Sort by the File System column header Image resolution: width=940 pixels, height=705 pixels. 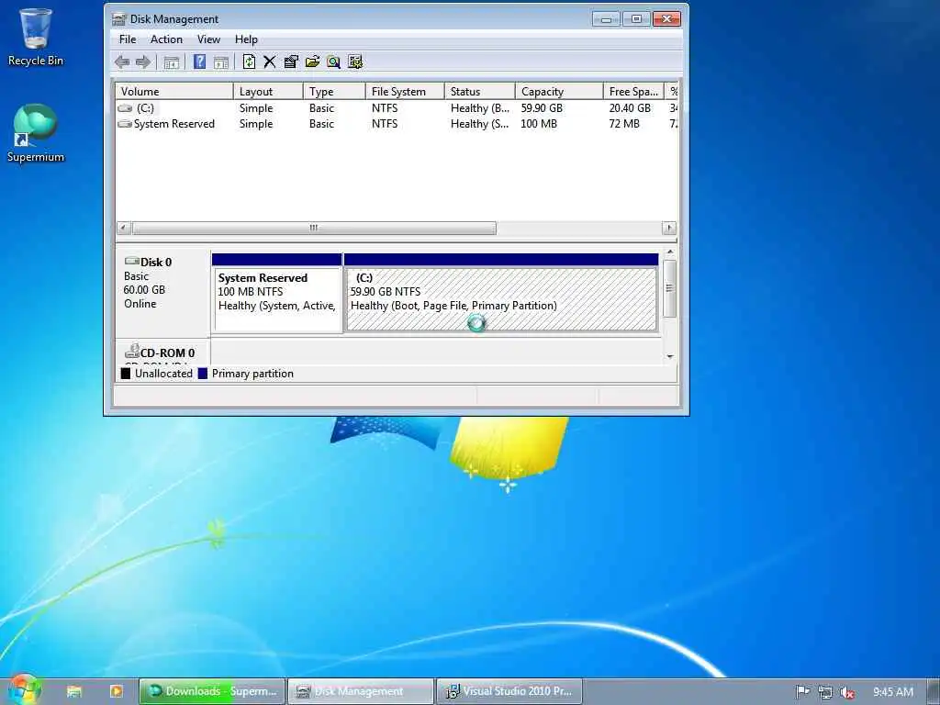[405, 91]
